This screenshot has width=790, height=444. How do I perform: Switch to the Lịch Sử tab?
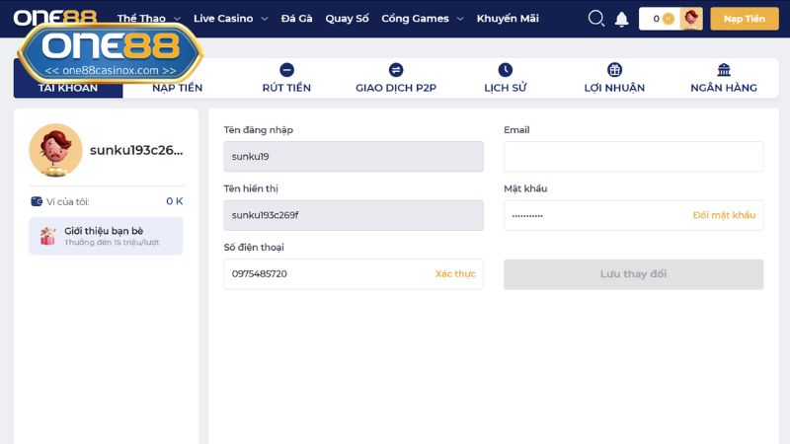[506, 78]
